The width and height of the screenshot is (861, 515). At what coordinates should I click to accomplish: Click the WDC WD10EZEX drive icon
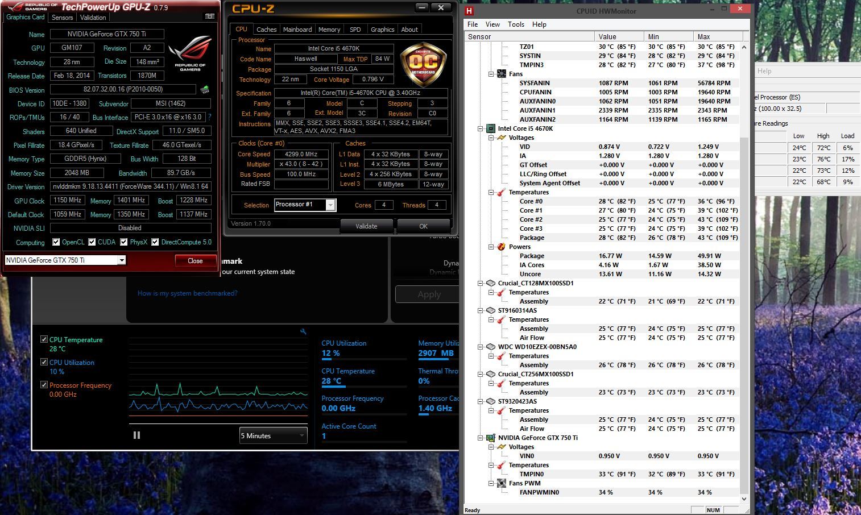point(490,347)
